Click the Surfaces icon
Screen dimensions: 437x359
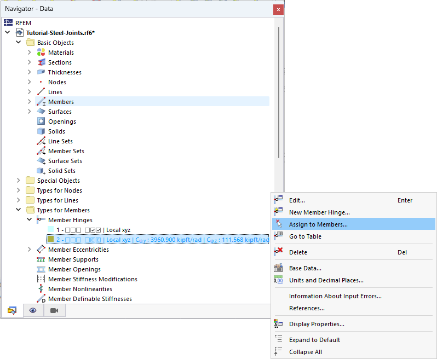pyautogui.click(x=41, y=112)
